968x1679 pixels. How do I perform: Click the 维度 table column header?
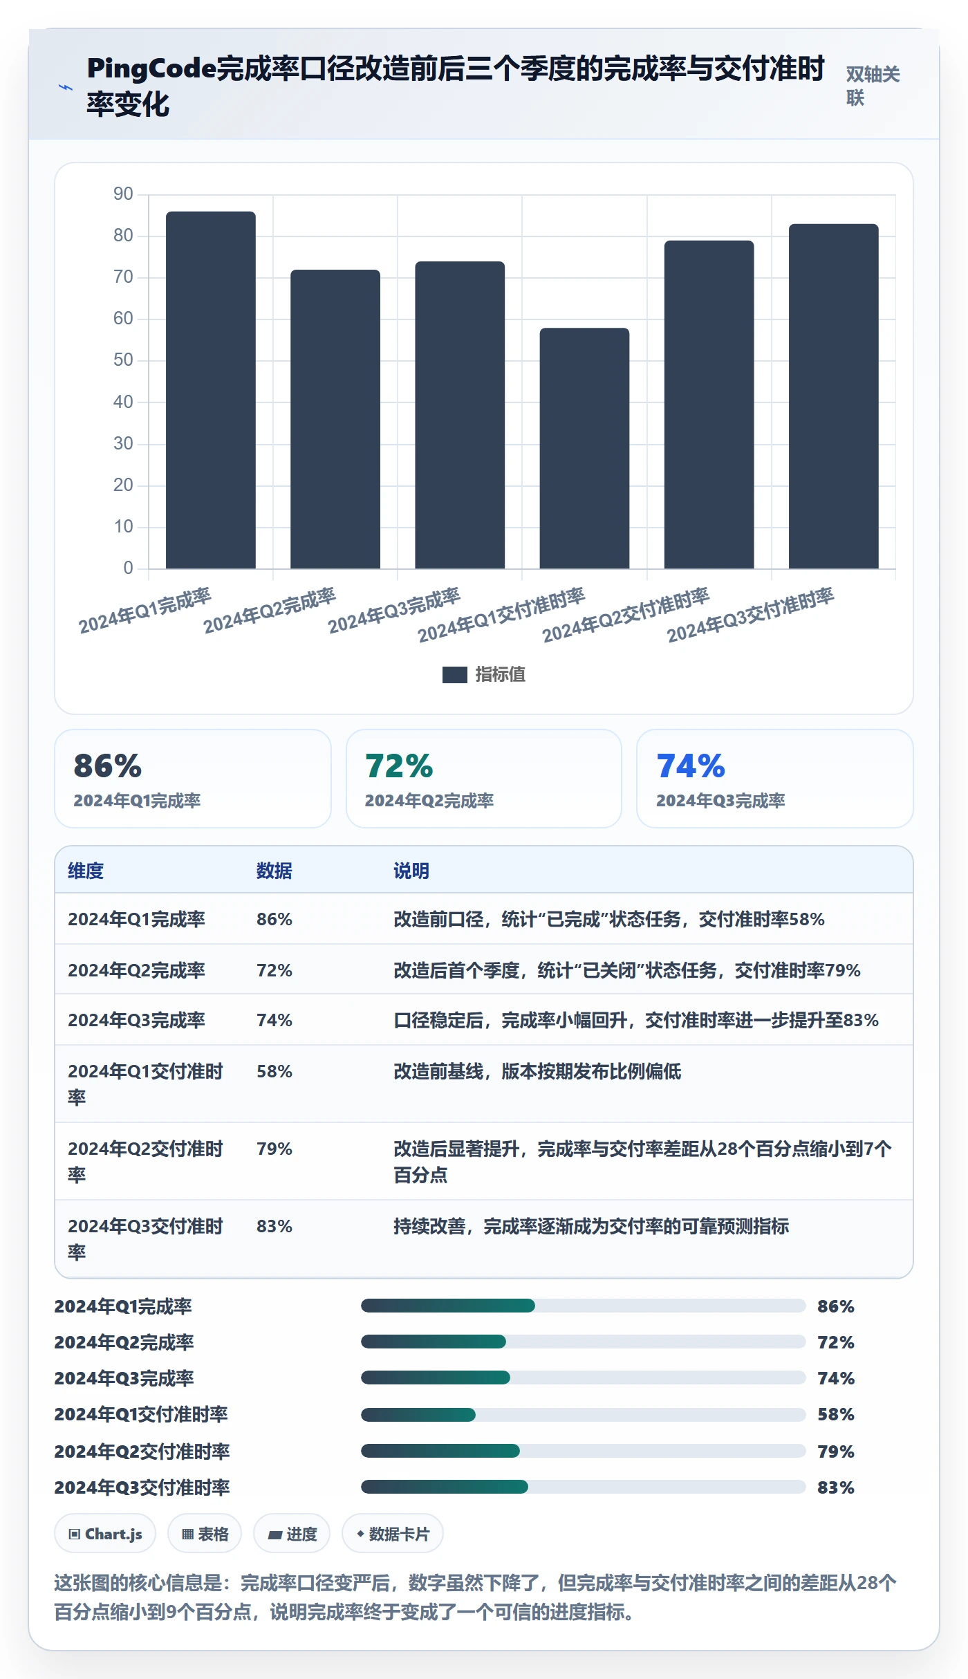tap(86, 871)
